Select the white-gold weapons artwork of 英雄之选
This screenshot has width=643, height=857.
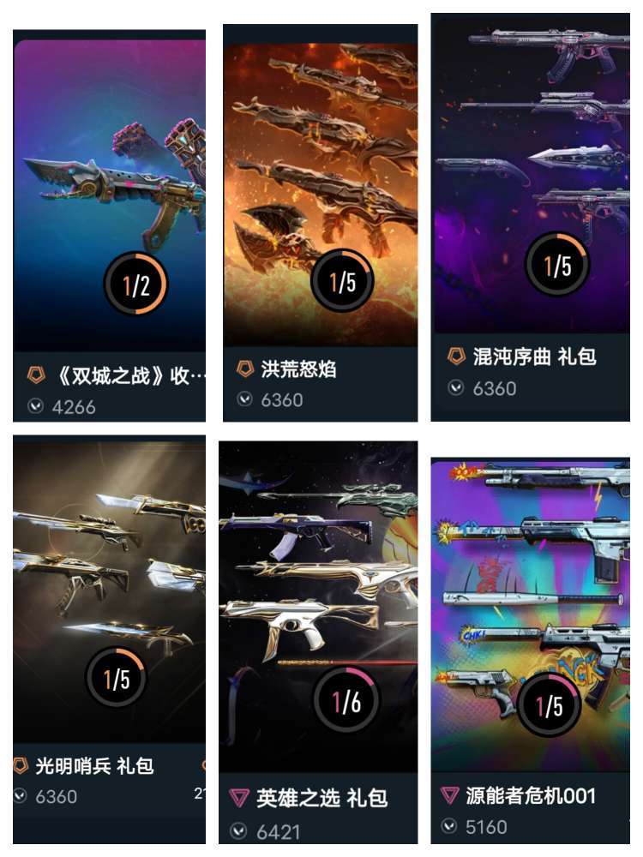[318, 608]
